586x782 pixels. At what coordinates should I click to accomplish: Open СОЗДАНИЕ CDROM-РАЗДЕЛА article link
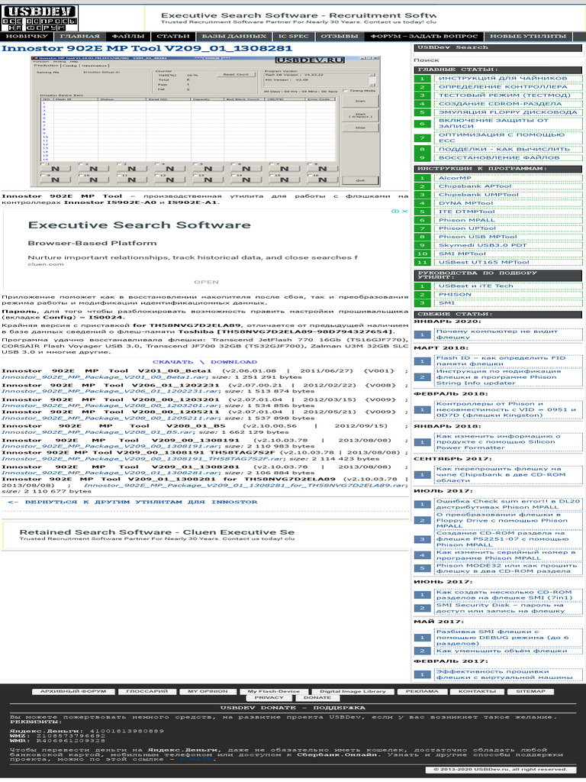(x=500, y=104)
